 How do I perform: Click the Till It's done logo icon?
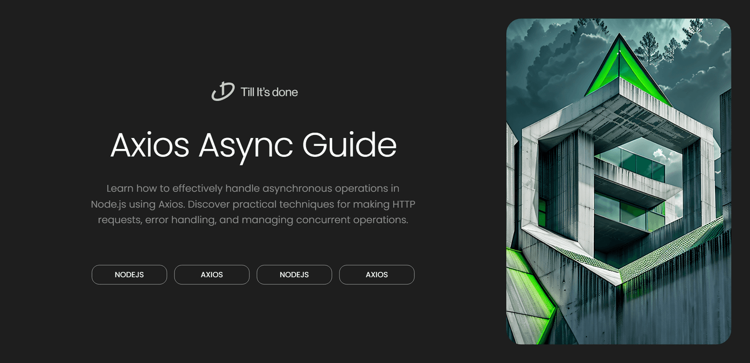(x=223, y=92)
